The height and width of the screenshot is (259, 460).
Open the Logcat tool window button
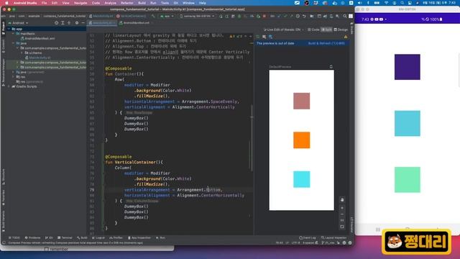coord(98,237)
